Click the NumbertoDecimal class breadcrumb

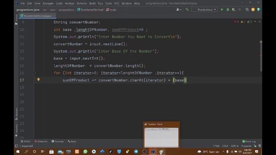(90, 10)
